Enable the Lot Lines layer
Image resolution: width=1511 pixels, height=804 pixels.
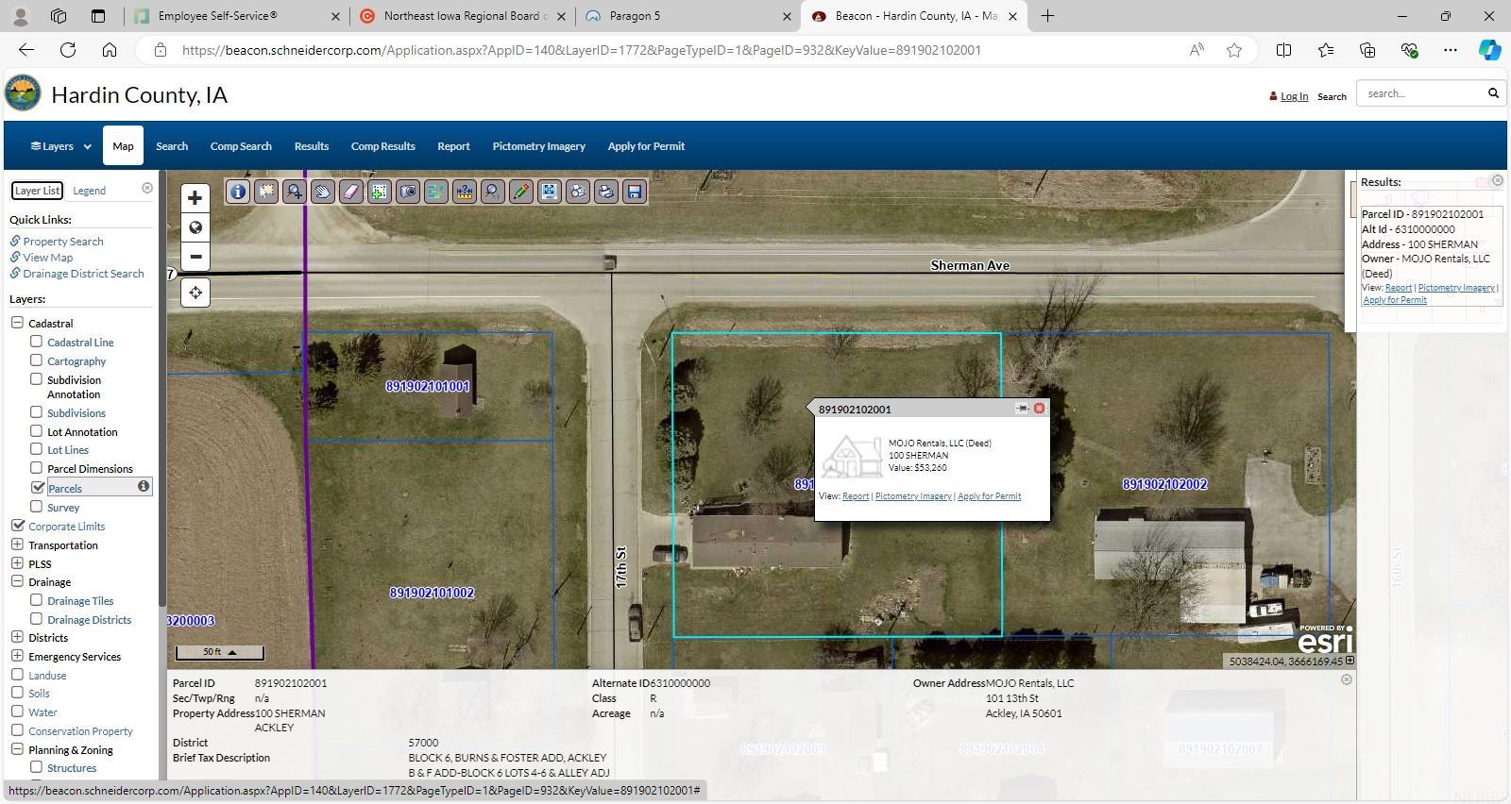(37, 449)
